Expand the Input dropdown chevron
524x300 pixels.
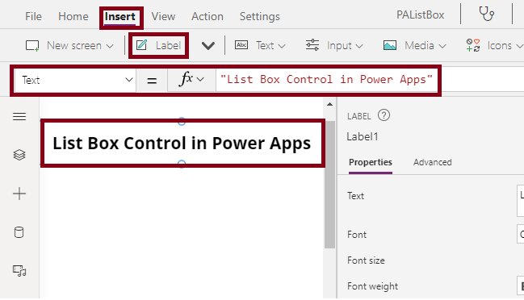point(359,46)
